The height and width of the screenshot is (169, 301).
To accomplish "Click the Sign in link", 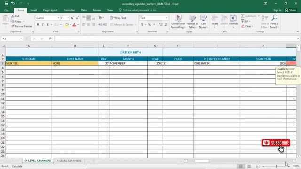I will tap(277, 10).
